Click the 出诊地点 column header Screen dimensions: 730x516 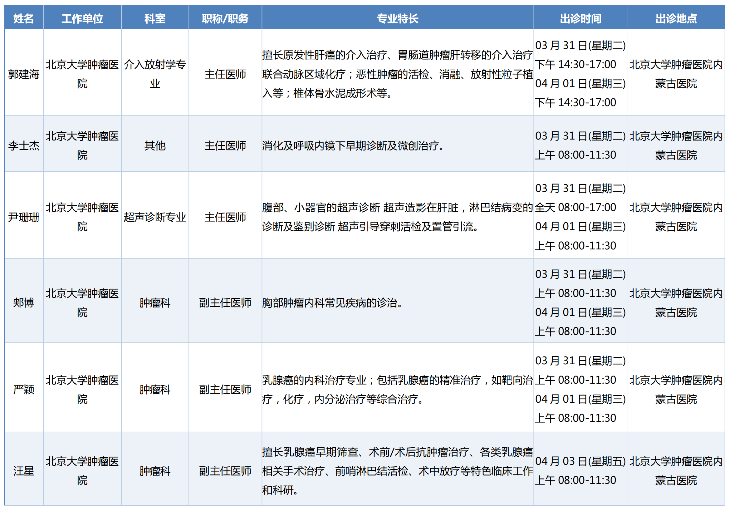pyautogui.click(x=676, y=18)
